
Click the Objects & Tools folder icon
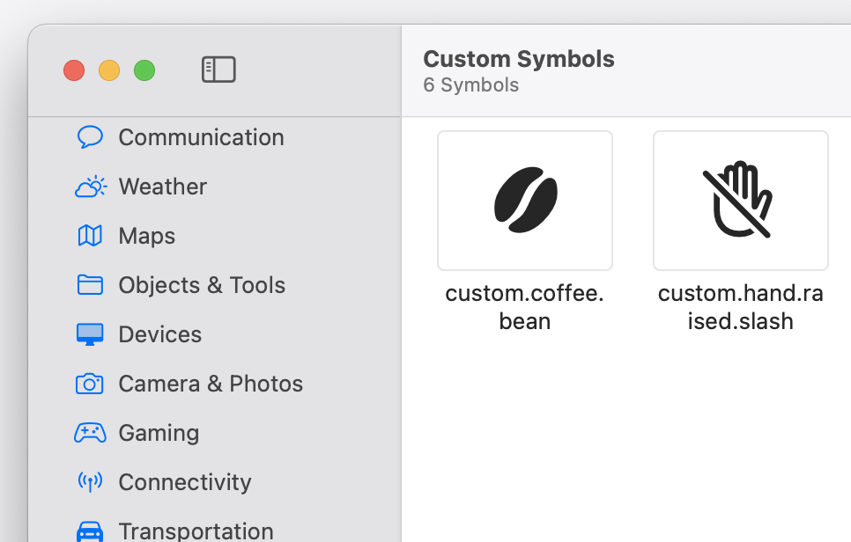click(90, 284)
